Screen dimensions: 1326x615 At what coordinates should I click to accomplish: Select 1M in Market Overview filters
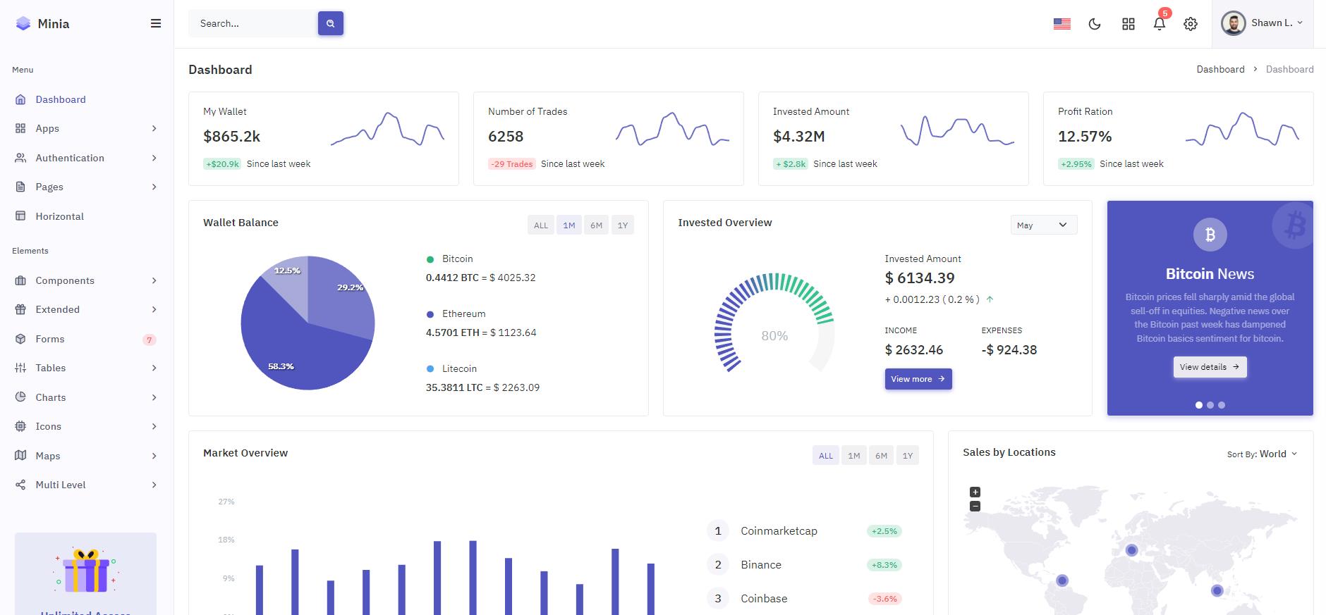click(854, 456)
